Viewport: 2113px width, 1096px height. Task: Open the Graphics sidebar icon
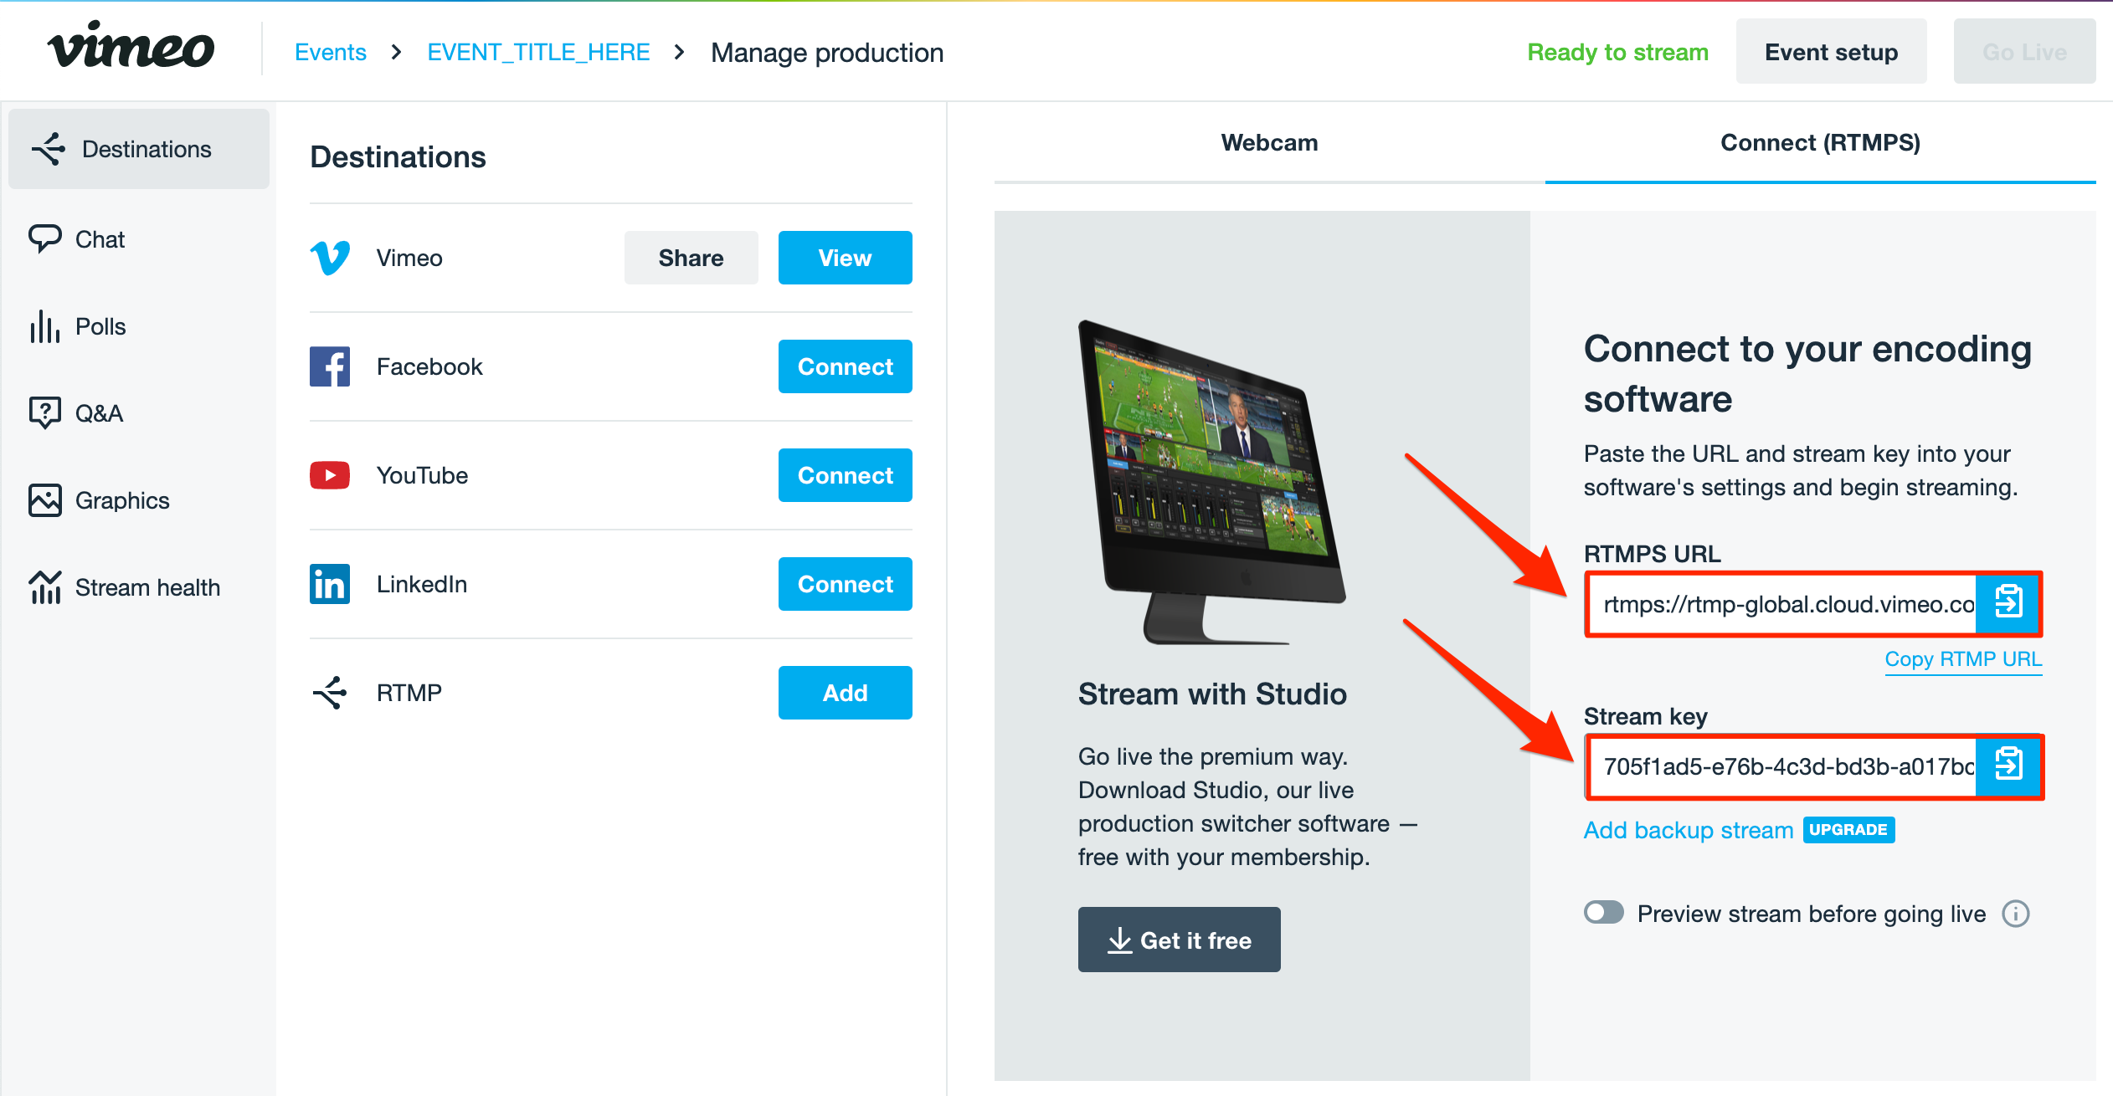tap(45, 500)
